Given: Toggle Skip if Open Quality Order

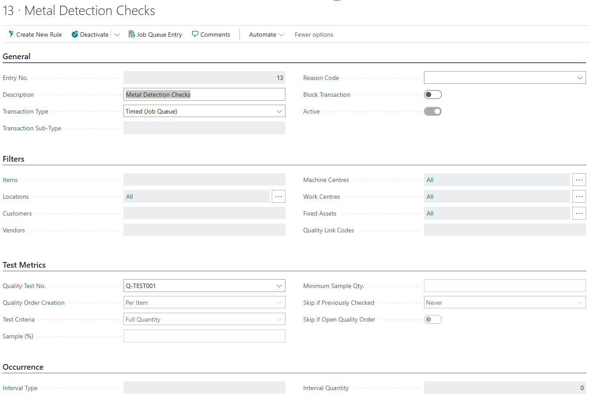Looking at the screenshot, I should pos(432,319).
